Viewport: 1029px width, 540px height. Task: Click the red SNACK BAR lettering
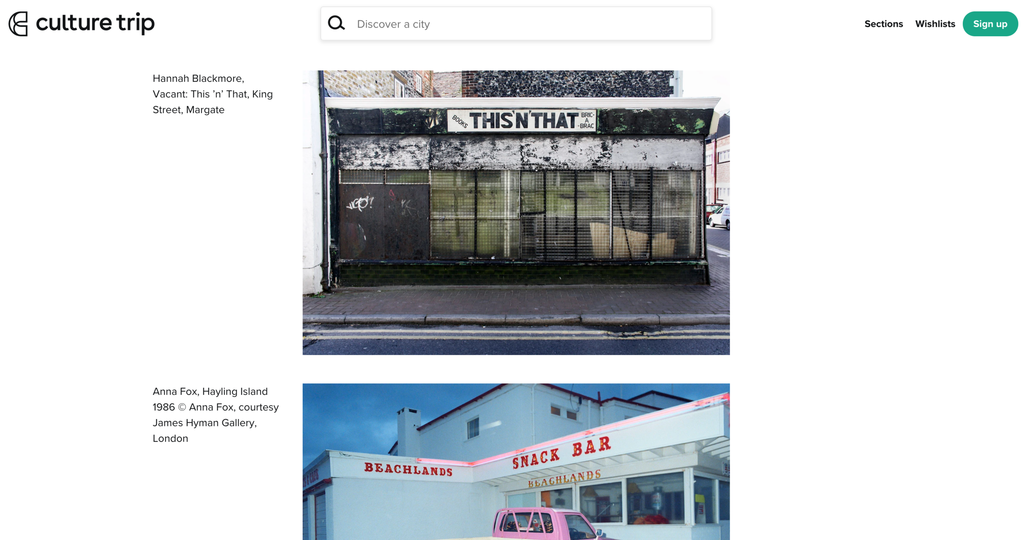coord(562,453)
